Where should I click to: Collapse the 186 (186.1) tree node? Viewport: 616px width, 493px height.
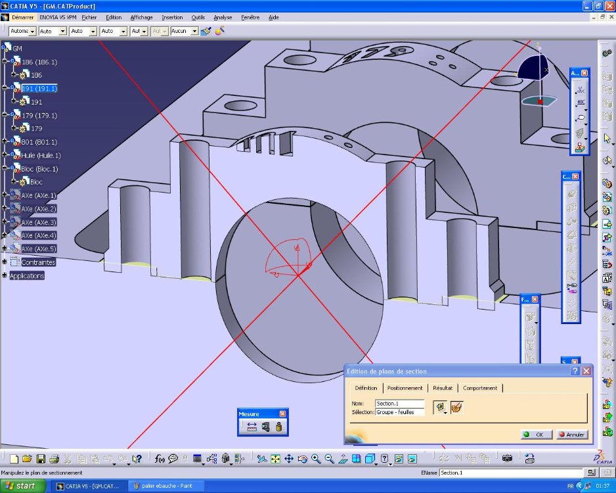(x=5, y=61)
